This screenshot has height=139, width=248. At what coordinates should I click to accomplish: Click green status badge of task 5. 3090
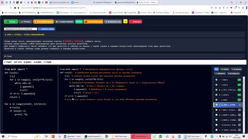pos(239,100)
